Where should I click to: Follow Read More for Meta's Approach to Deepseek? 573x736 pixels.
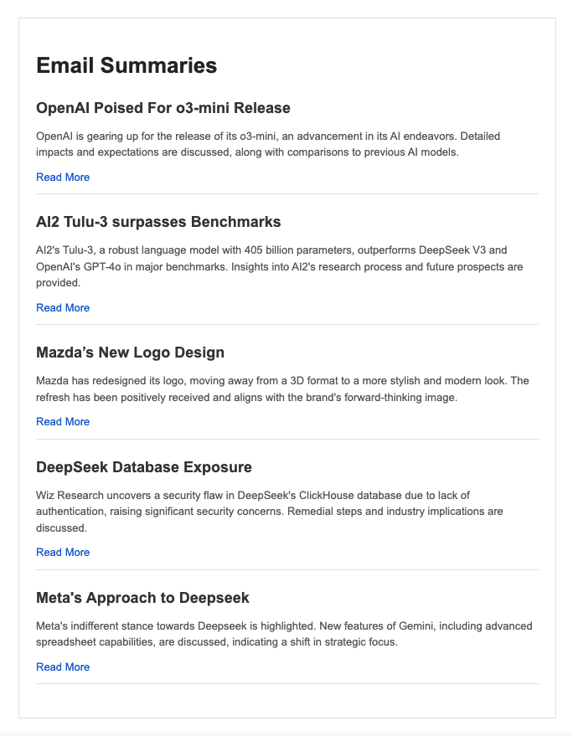(63, 667)
